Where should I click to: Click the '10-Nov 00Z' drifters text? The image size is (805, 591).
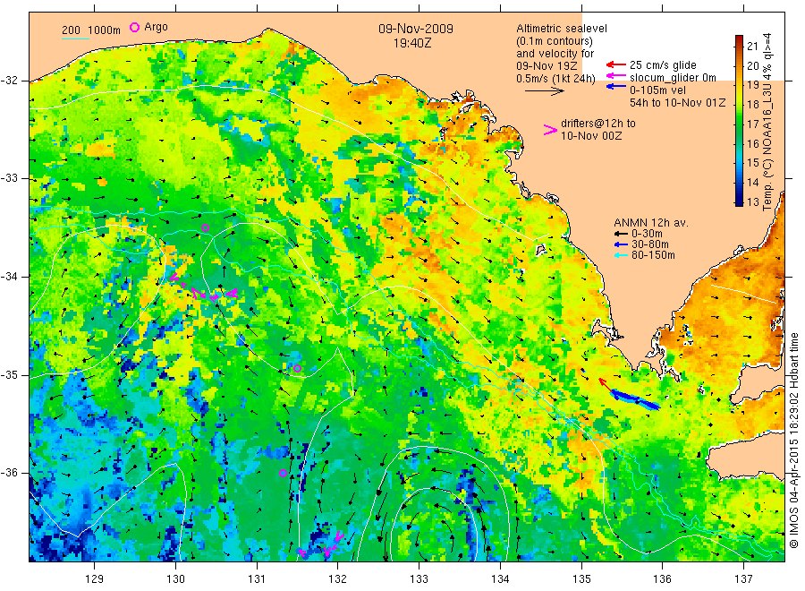[x=591, y=136]
